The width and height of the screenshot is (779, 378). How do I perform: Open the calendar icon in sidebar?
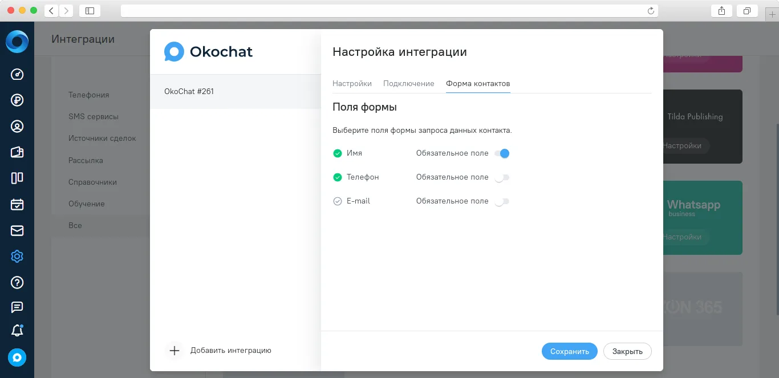[17, 204]
